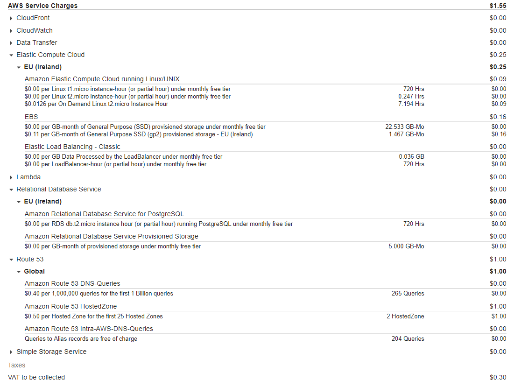Viewport: 514px width, 387px height.
Task: Collapse EU (Ireland) under Elastic Compute Cloud
Action: coord(19,67)
